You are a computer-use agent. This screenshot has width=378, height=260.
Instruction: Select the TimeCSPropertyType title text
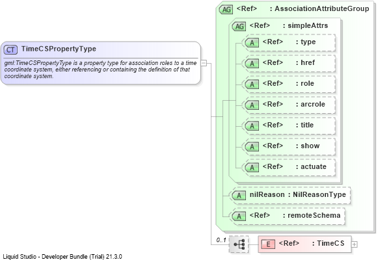pos(59,49)
